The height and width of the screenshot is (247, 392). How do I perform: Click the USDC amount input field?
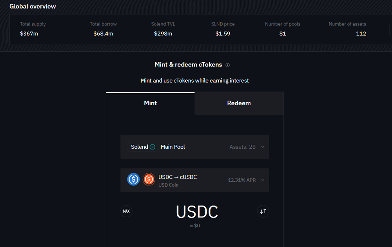[x=197, y=212]
